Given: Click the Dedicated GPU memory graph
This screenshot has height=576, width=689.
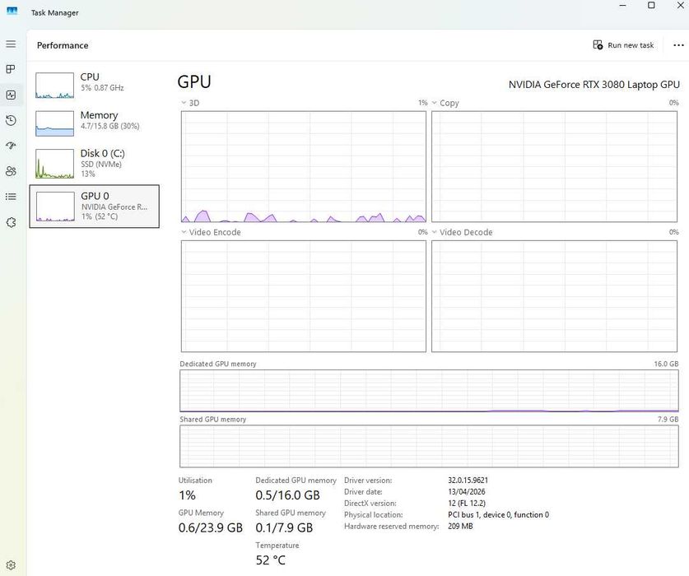Looking at the screenshot, I should click(429, 391).
